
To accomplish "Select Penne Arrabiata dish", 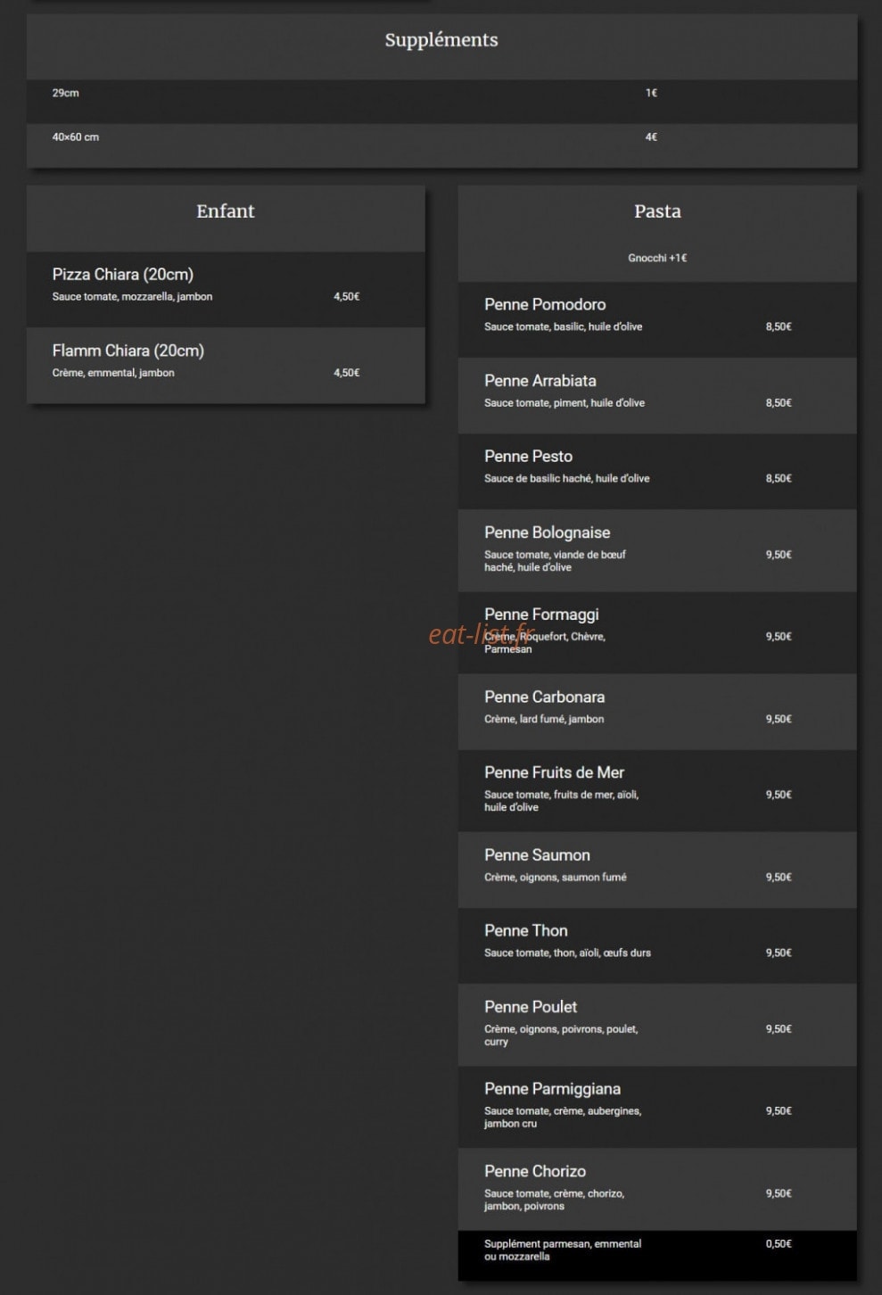I will [x=657, y=396].
